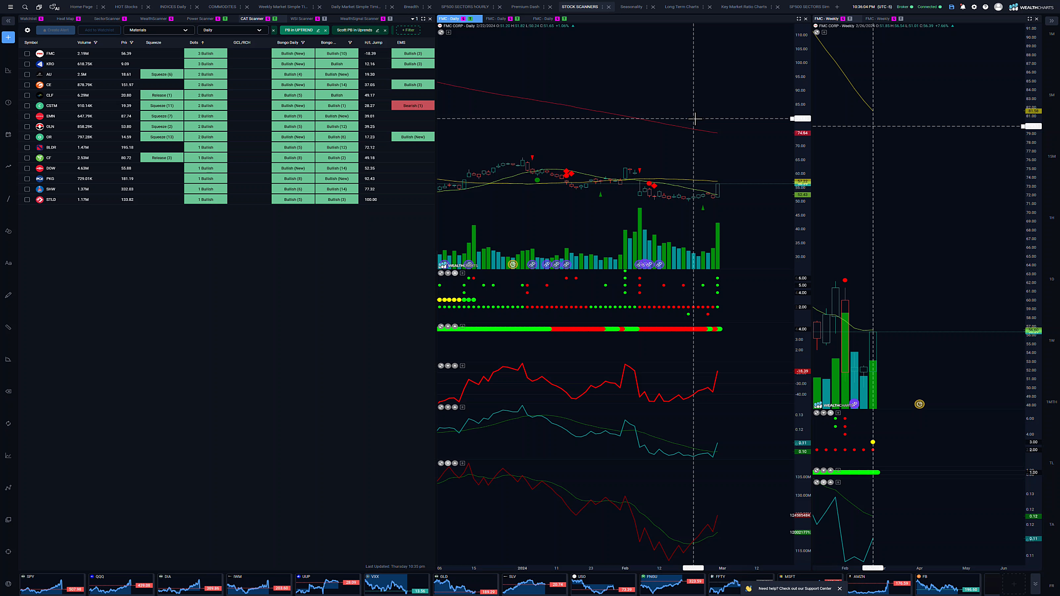Edit the PB in UPTREND filter
This screenshot has width=1060, height=596.
point(318,30)
